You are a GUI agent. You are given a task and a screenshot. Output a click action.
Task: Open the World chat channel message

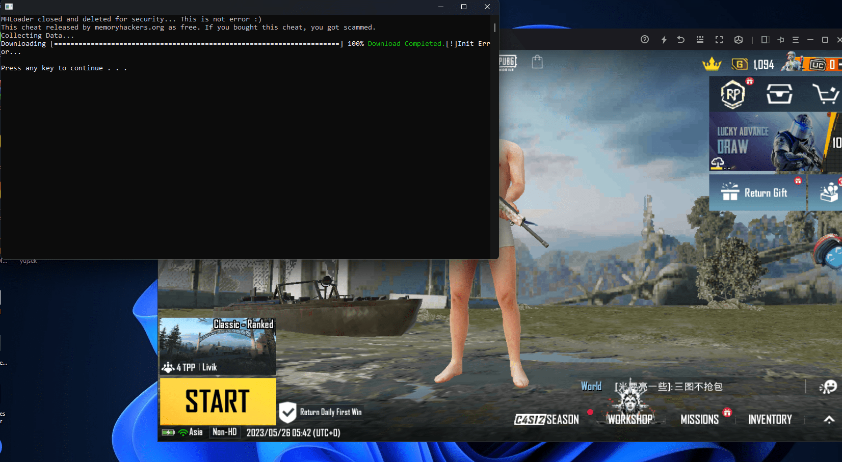(652, 387)
